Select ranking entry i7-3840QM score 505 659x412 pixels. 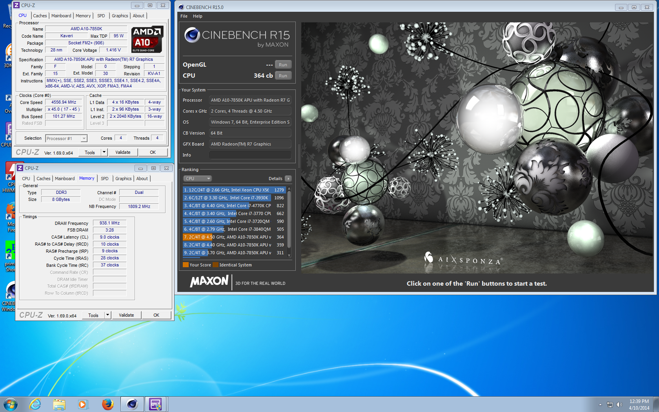(x=234, y=229)
